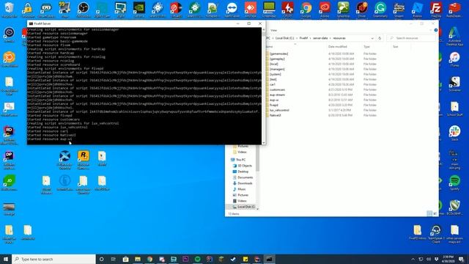Open the Roblox desktop shortcut
This screenshot has width=469, height=264.
(x=417, y=10)
